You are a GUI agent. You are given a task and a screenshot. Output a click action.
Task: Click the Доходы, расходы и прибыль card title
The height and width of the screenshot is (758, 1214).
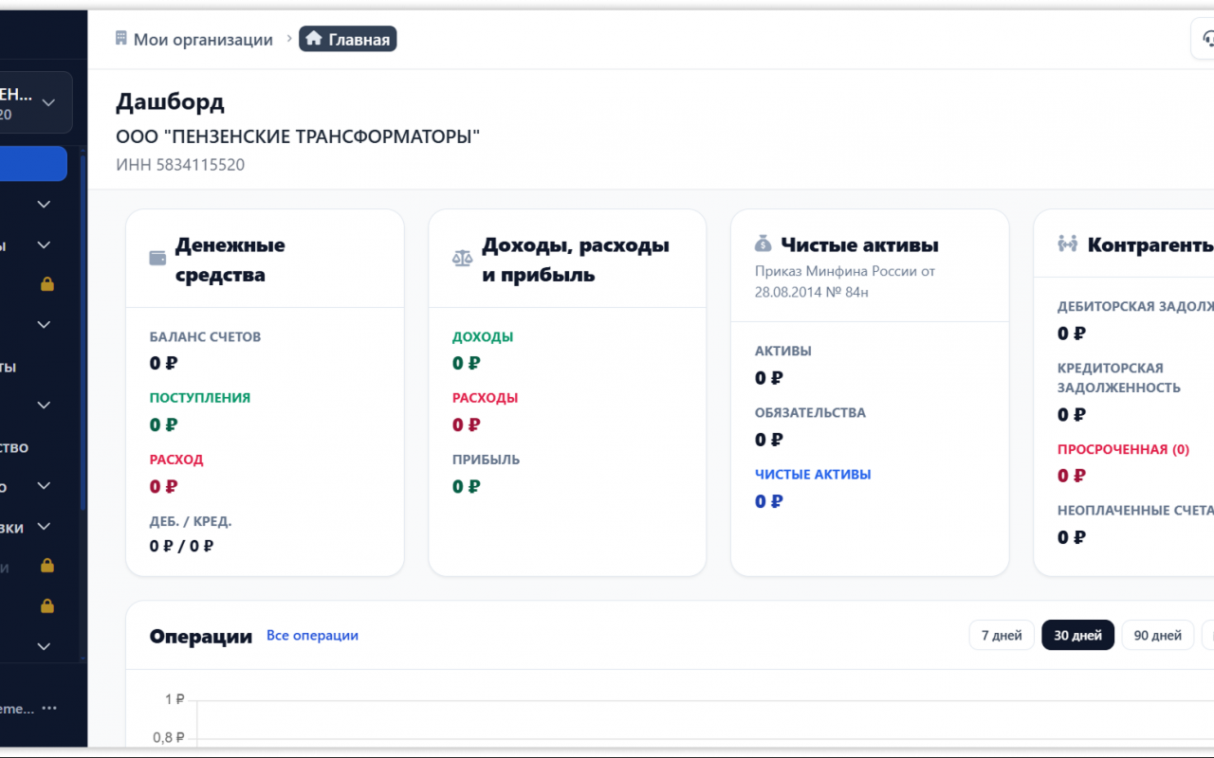576,260
